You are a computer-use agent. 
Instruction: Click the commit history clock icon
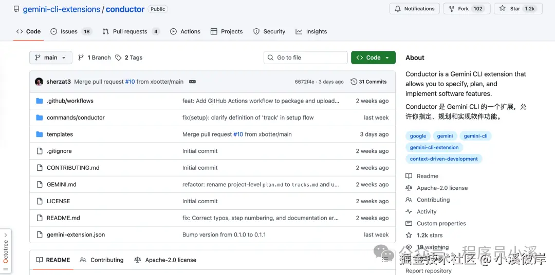[354, 82]
